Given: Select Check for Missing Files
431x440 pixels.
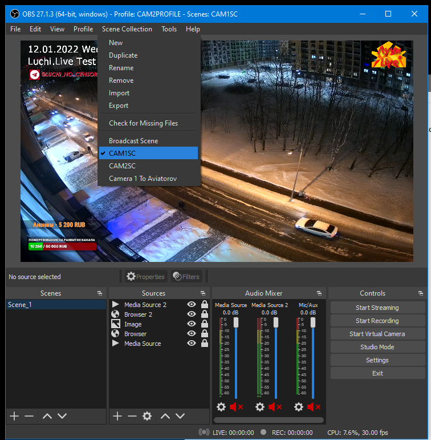Looking at the screenshot, I should [x=148, y=123].
